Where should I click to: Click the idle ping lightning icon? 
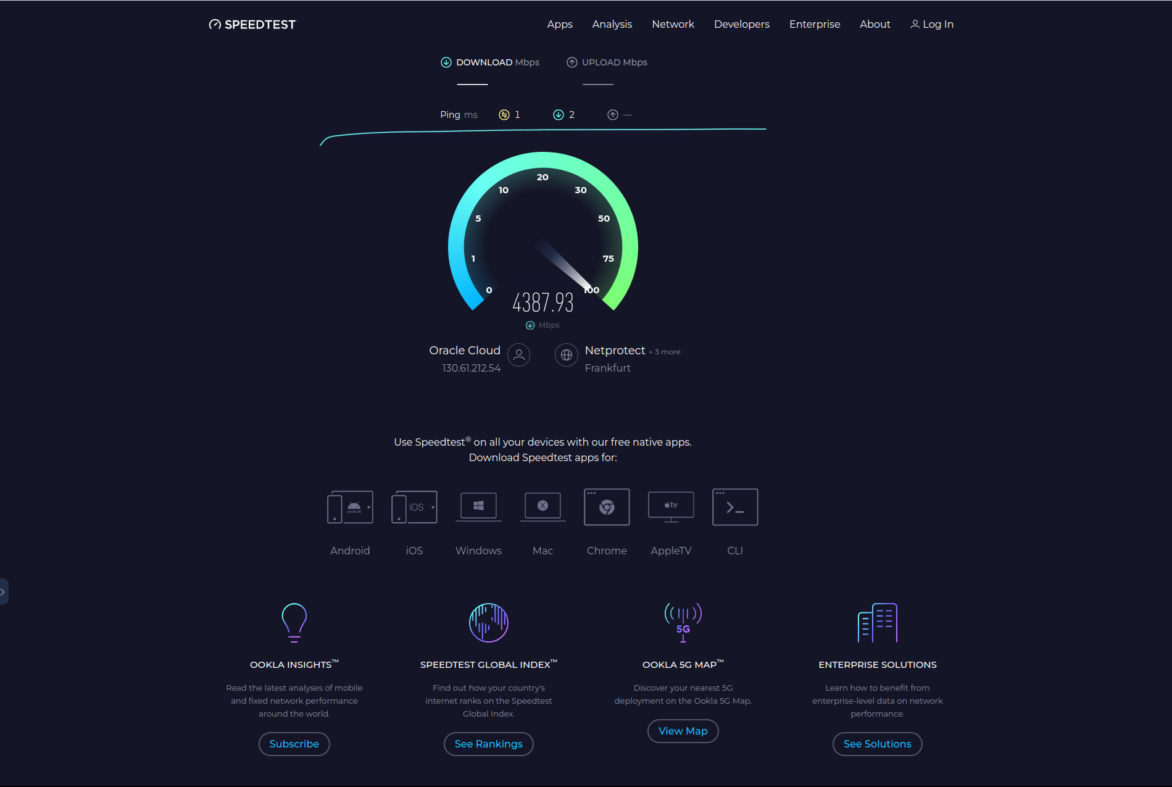click(504, 115)
